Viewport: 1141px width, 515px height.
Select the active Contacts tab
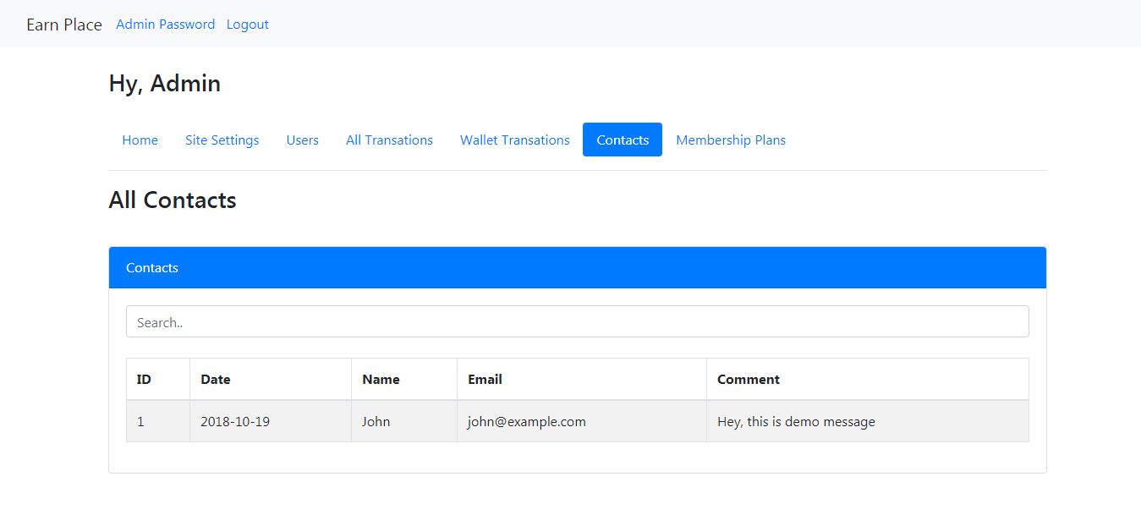point(623,140)
